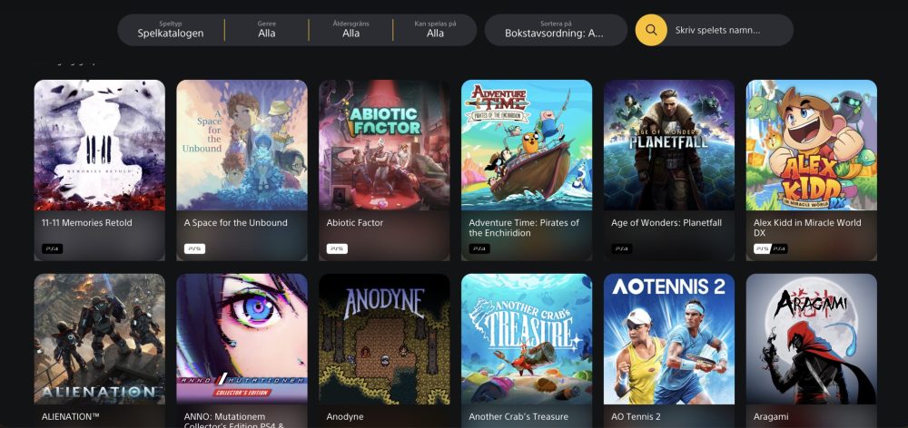Expand the Kan spelas på filter

436,30
